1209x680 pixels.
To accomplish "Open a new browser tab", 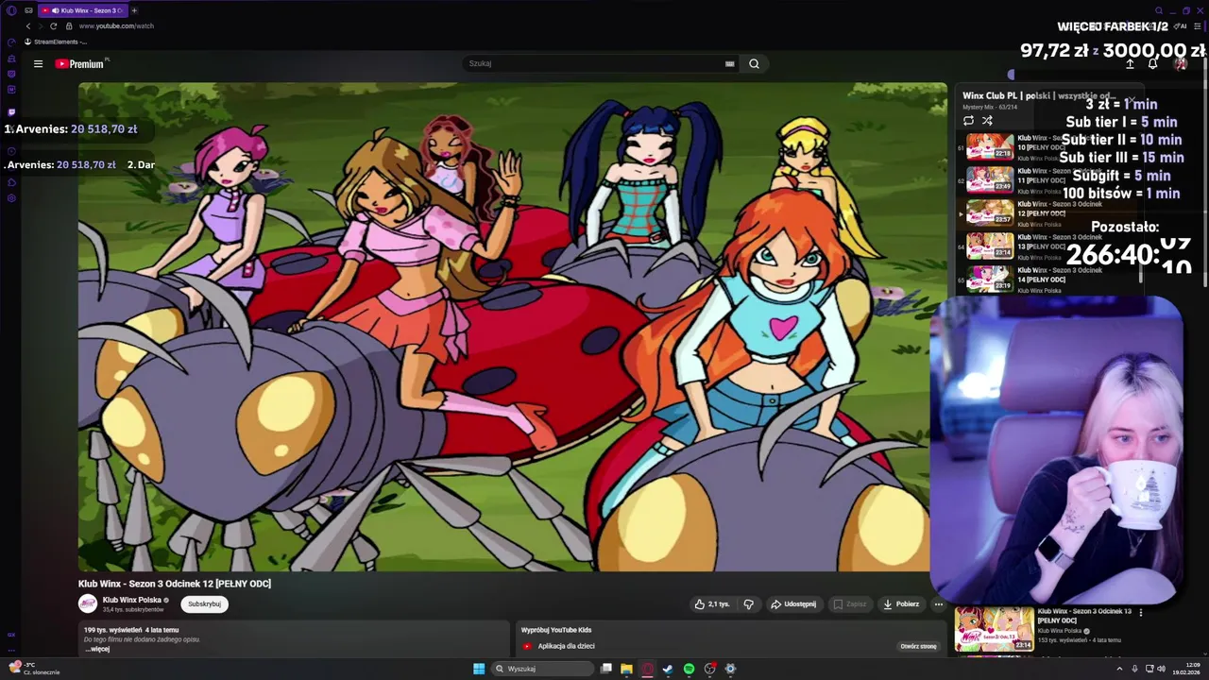I will (x=134, y=10).
